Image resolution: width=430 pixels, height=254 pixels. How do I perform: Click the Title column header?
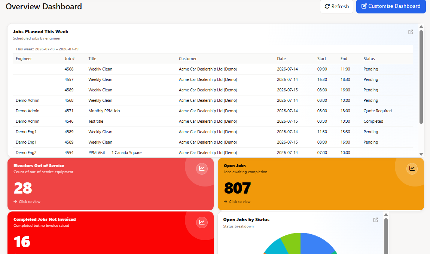(92, 59)
